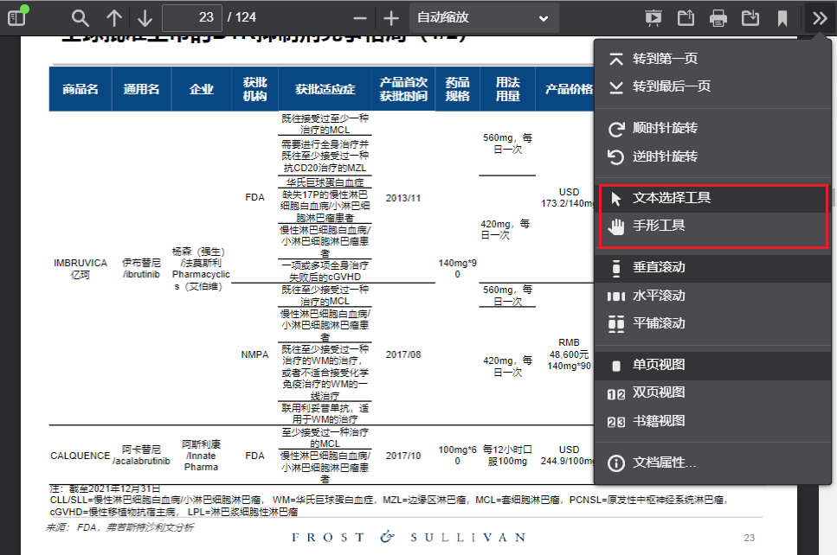Click the CALQUENCE product name cell

pyautogui.click(x=80, y=456)
